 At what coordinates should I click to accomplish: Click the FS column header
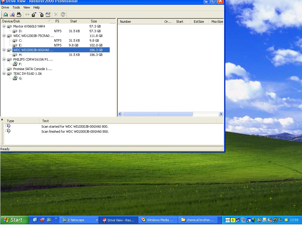pos(57,21)
